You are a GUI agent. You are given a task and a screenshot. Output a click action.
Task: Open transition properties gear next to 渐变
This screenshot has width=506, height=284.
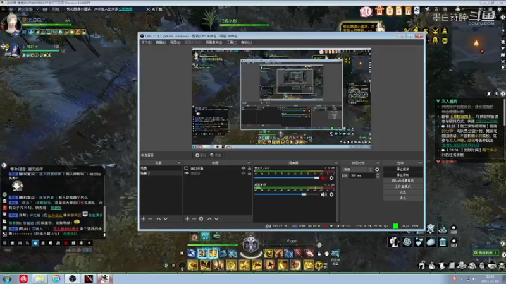pyautogui.click(x=377, y=169)
